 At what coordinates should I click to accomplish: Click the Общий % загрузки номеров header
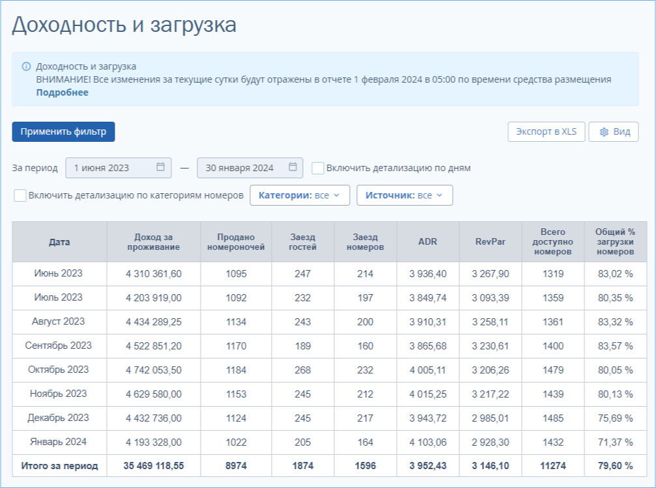[x=616, y=242]
